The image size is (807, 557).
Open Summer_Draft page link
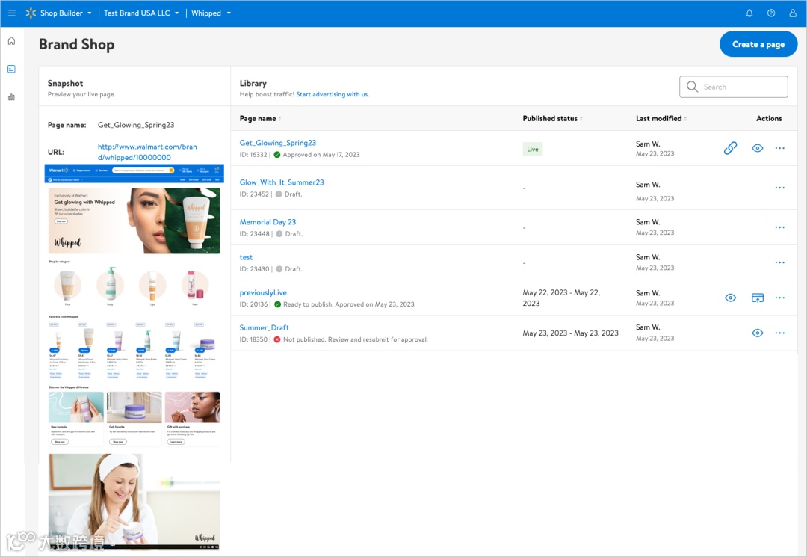[x=264, y=327]
